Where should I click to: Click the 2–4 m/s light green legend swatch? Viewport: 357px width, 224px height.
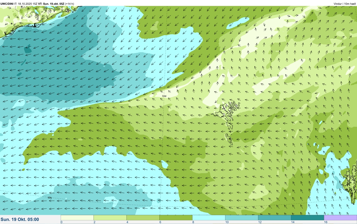click(110, 218)
